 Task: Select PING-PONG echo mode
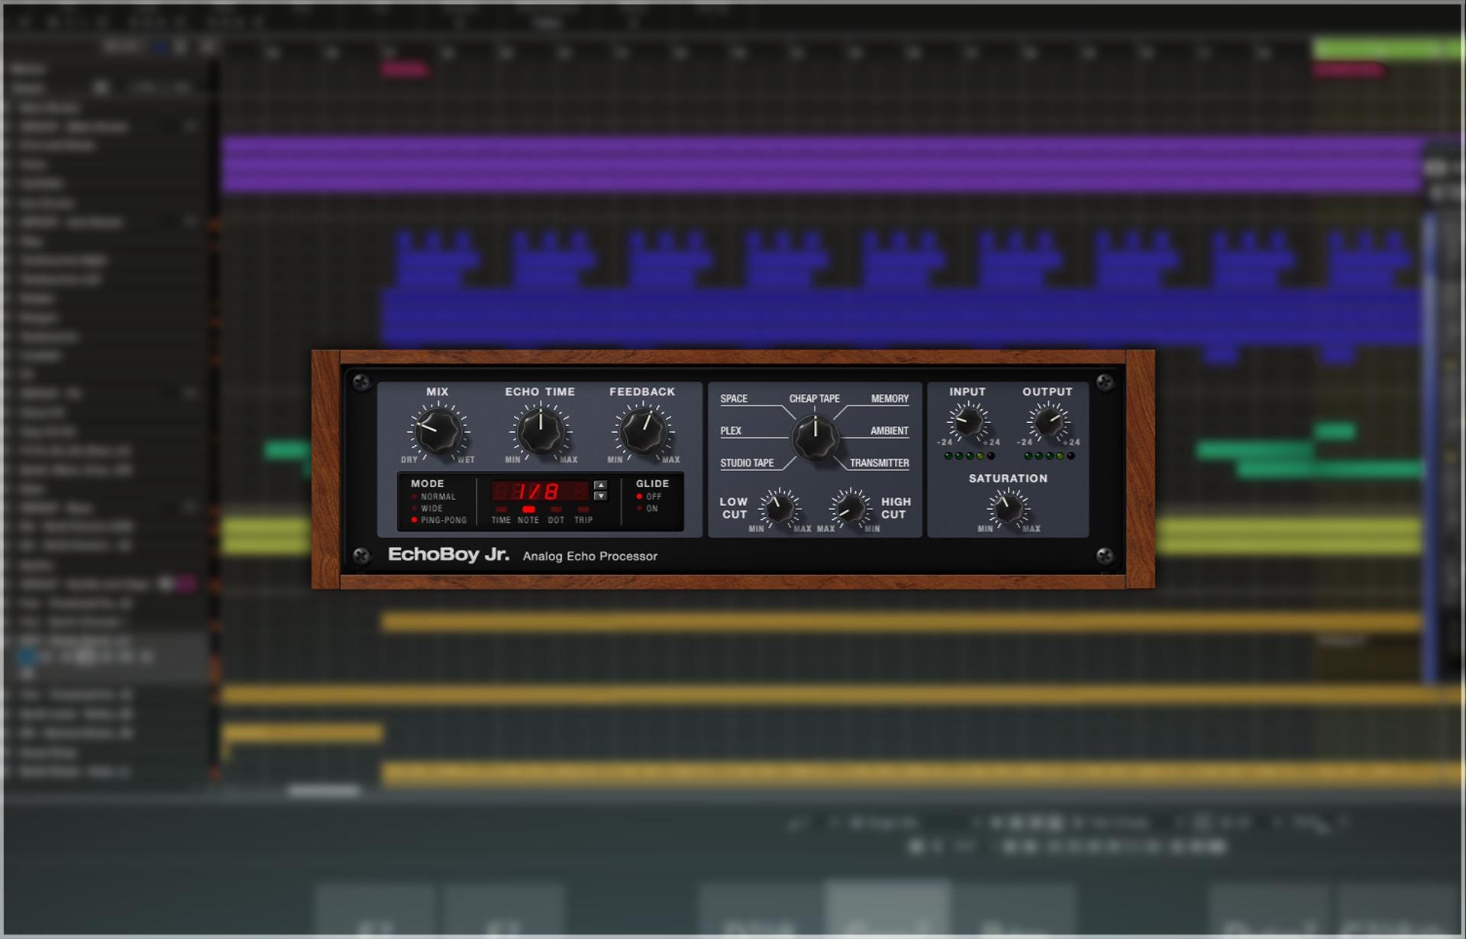[x=439, y=520]
